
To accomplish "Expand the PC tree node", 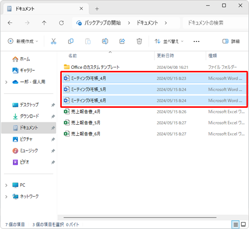I will click(6, 185).
